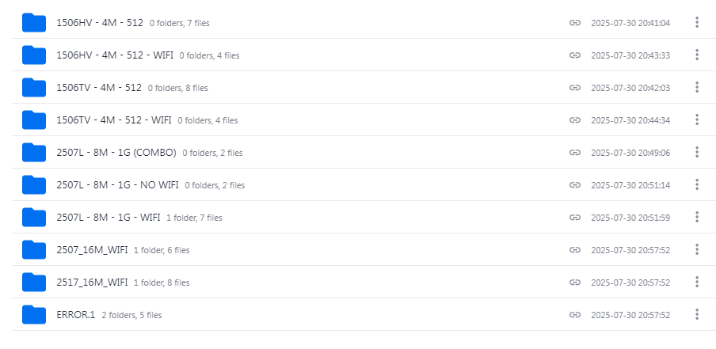Open the more options menu for 2507L - 8M - 1G - WIFI
This screenshot has height=349, width=716.
[697, 217]
